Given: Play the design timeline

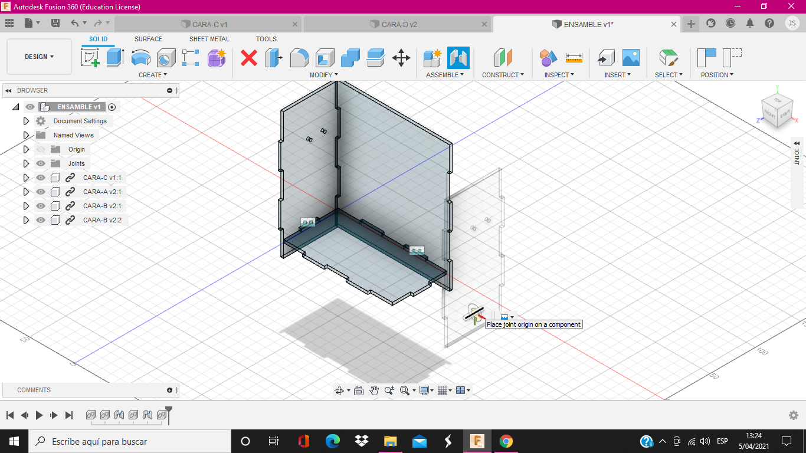Looking at the screenshot, I should [x=40, y=415].
